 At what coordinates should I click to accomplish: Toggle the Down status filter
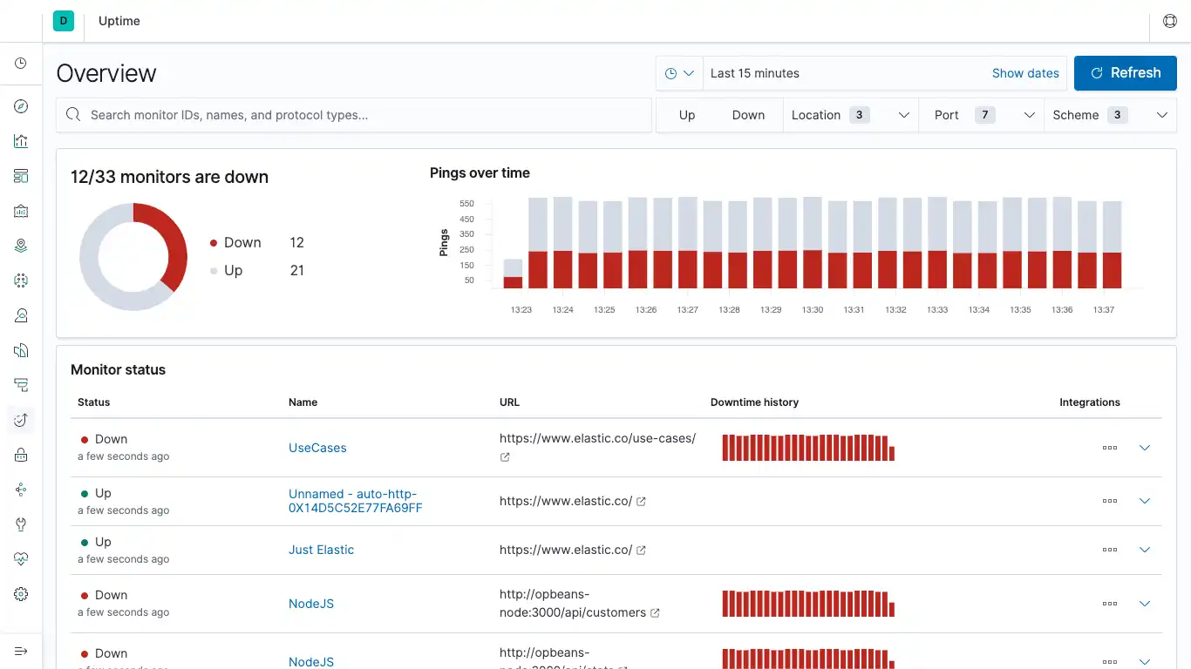[748, 115]
